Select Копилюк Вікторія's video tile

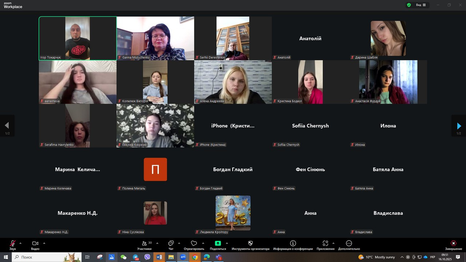point(155,82)
